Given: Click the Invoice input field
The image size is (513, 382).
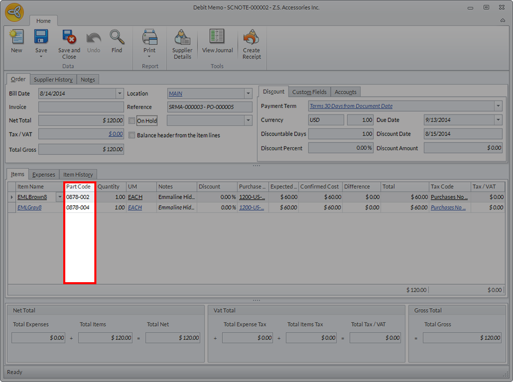Looking at the screenshot, I should coord(81,107).
